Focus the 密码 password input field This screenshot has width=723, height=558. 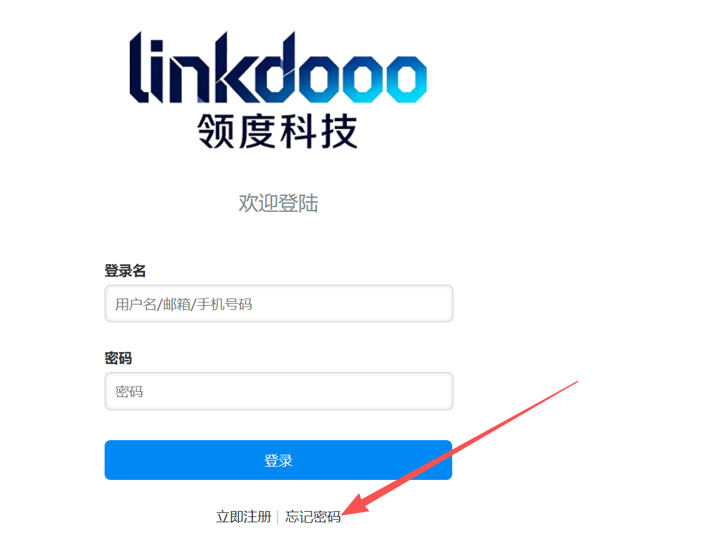click(279, 391)
